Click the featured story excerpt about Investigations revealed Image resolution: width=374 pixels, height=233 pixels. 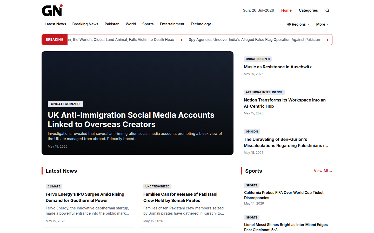coord(135,136)
